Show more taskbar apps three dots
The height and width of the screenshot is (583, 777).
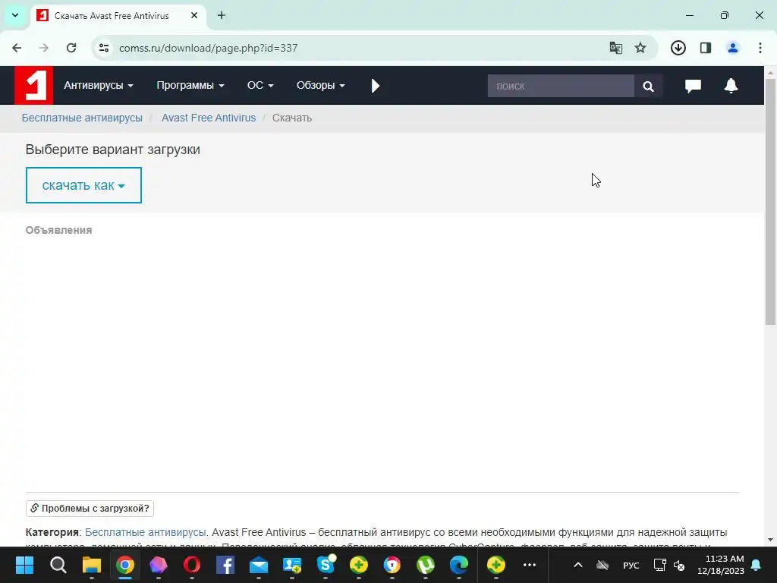tap(530, 565)
